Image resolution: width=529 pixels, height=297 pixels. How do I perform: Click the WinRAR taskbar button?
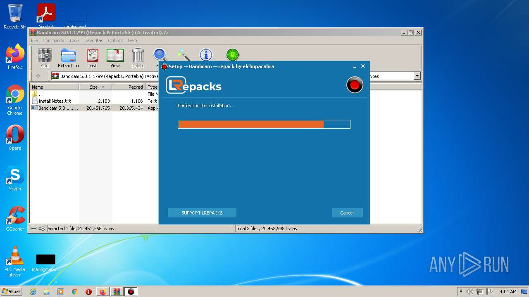coord(117,292)
